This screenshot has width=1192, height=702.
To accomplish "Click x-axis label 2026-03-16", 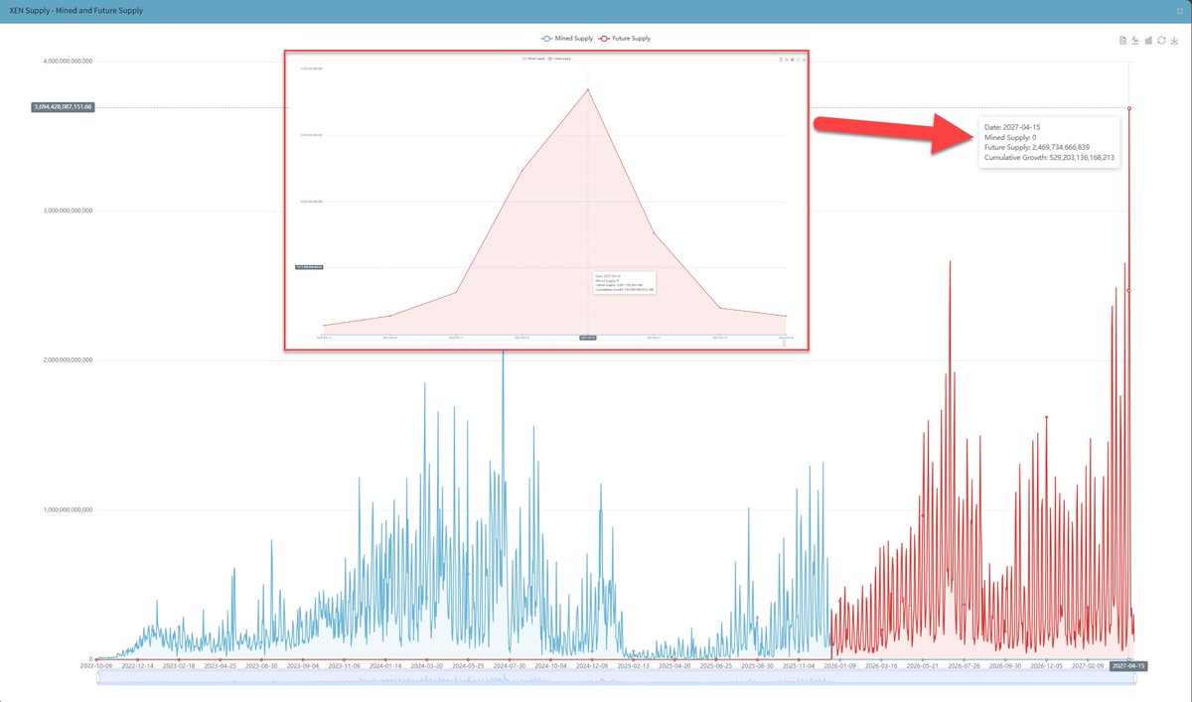I will (881, 666).
